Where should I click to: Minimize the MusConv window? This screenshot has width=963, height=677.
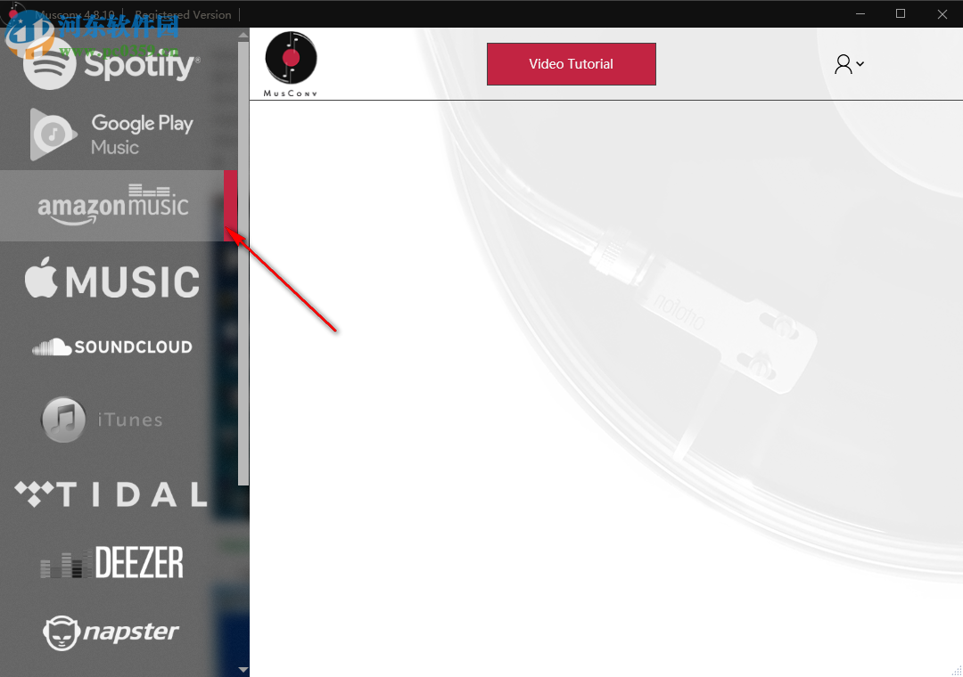coord(860,13)
